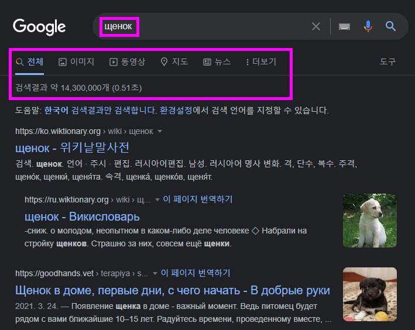Switch to the 동영상 tab

[127, 62]
